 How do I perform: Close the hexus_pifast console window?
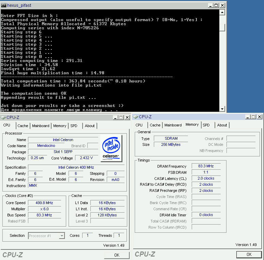(x=222, y=5)
